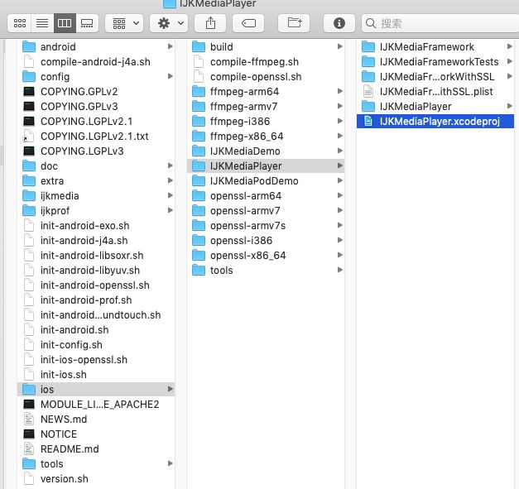Expand the build folder arrow

[340, 46]
